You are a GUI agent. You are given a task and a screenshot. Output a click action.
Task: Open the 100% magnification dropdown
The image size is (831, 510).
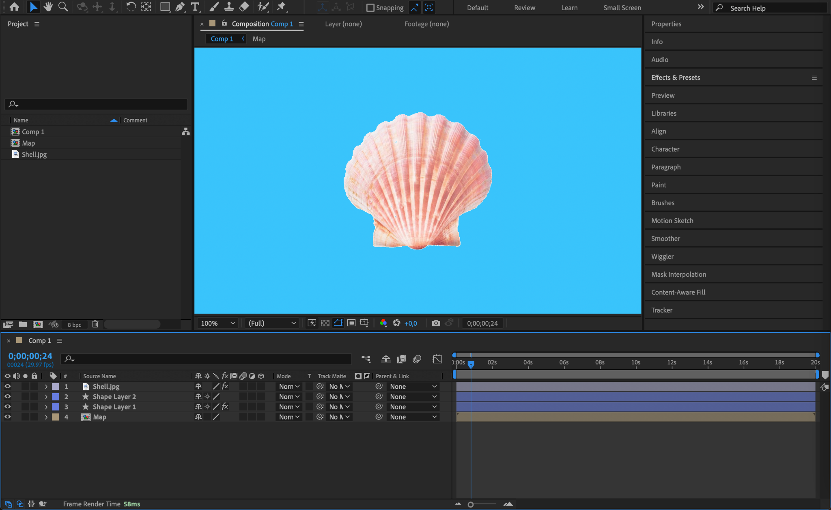[218, 323]
